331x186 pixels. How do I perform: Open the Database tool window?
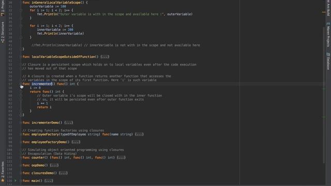(328, 61)
